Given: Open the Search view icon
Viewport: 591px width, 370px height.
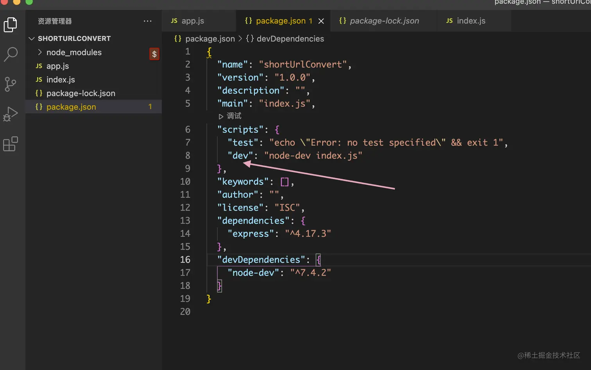Looking at the screenshot, I should [x=11, y=54].
